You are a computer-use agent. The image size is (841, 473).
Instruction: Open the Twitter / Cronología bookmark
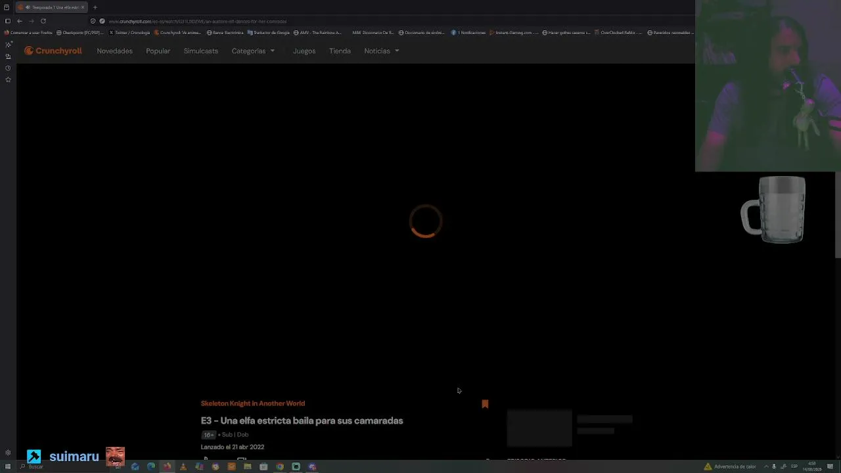click(129, 32)
